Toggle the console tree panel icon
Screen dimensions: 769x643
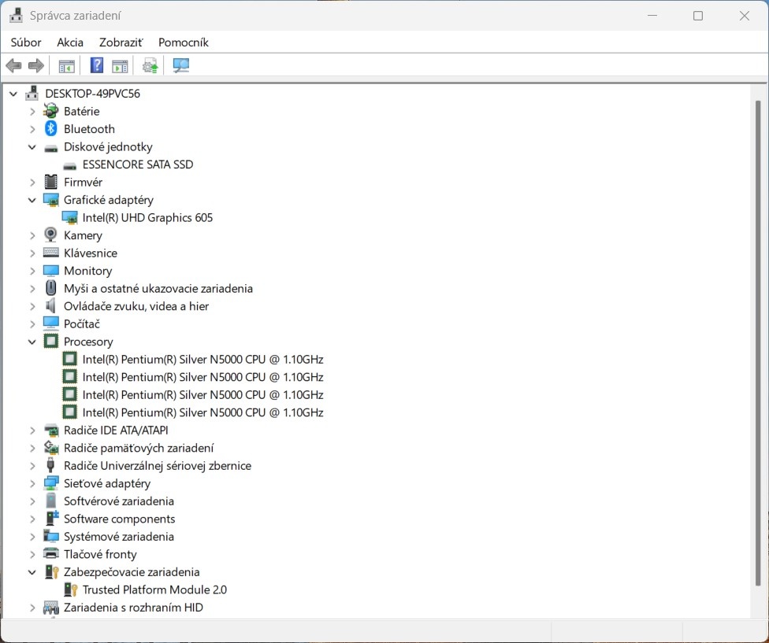click(67, 65)
